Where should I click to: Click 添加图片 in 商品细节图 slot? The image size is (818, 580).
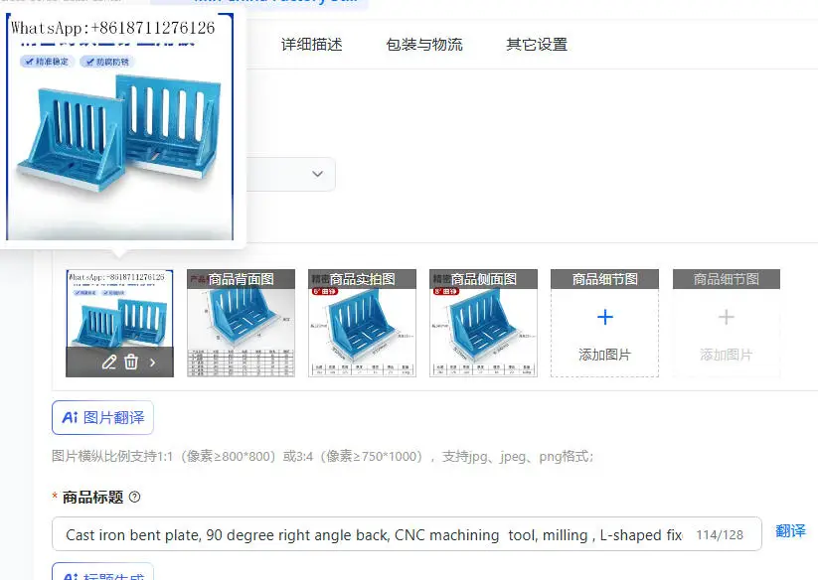tap(604, 355)
